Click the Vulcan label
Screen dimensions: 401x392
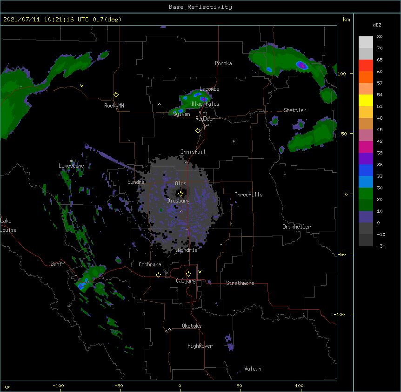(253, 369)
